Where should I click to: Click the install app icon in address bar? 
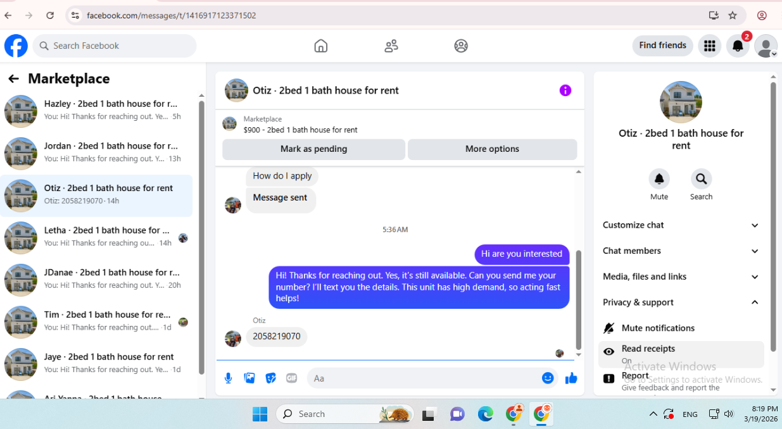pos(714,15)
